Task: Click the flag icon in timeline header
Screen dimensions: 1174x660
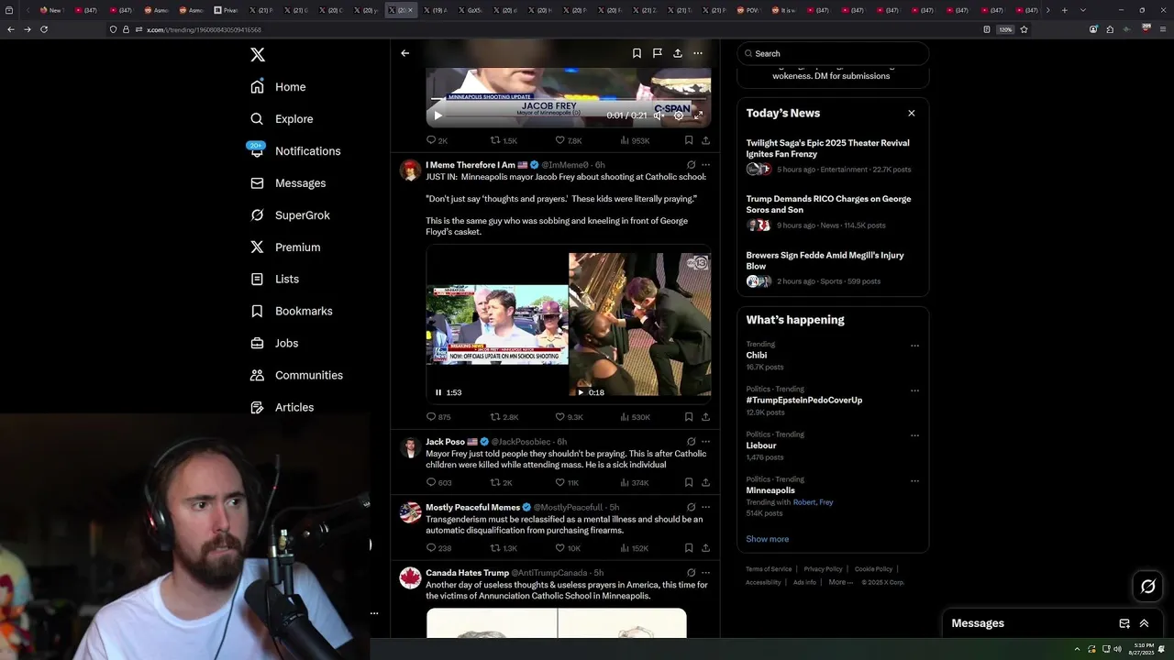Action: pos(658,53)
